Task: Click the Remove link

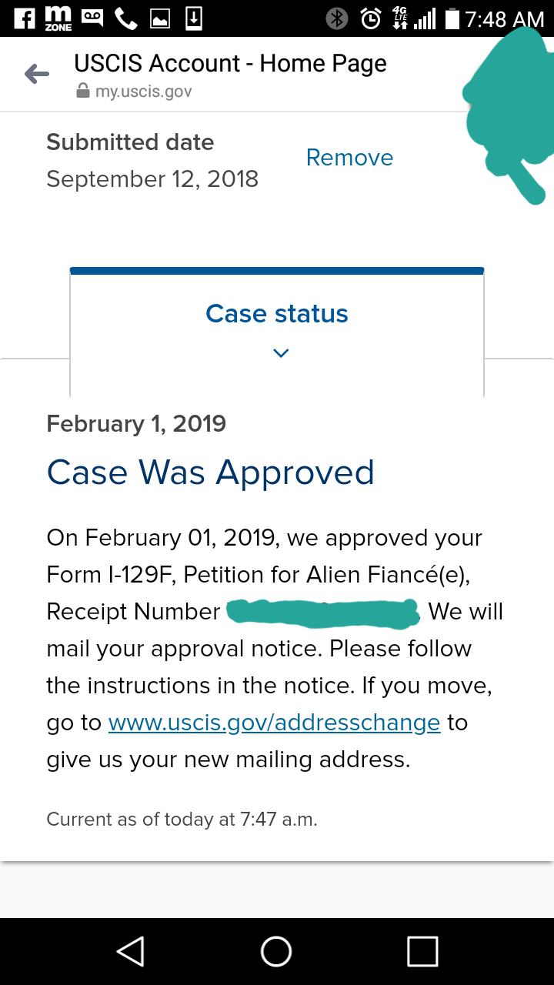Action: 349,158
